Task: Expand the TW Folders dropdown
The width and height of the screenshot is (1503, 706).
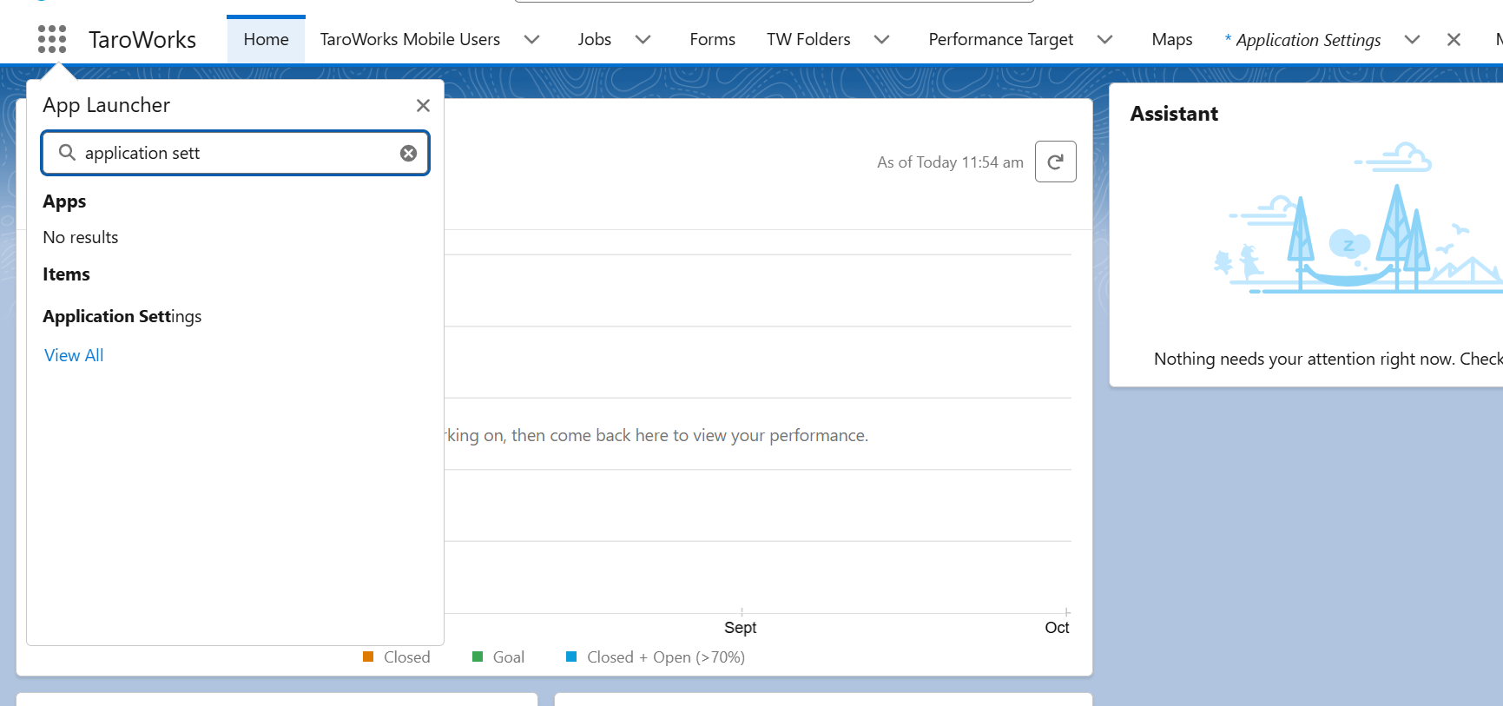Action: pos(881,39)
